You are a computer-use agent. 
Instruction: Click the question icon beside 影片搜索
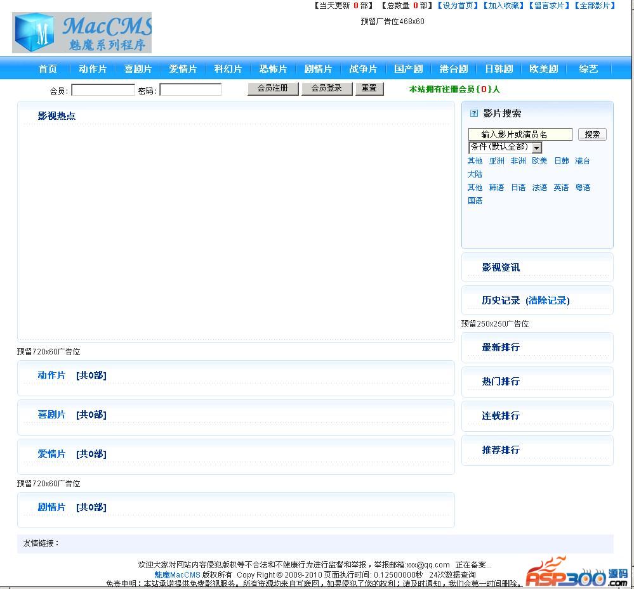tap(474, 113)
